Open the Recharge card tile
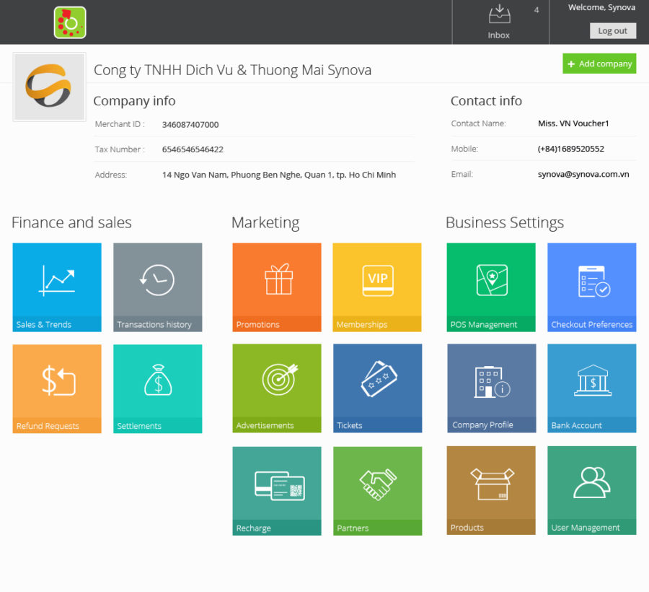 277,490
